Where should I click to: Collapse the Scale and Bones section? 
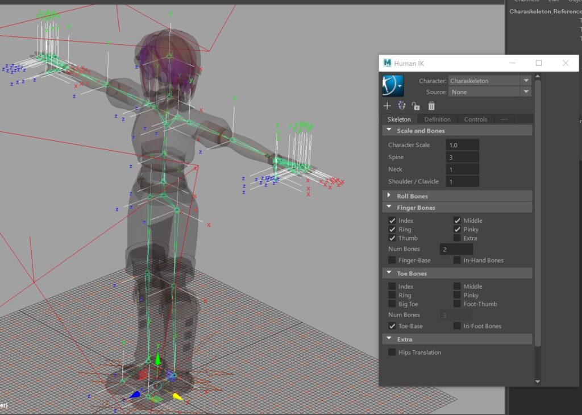click(457, 131)
